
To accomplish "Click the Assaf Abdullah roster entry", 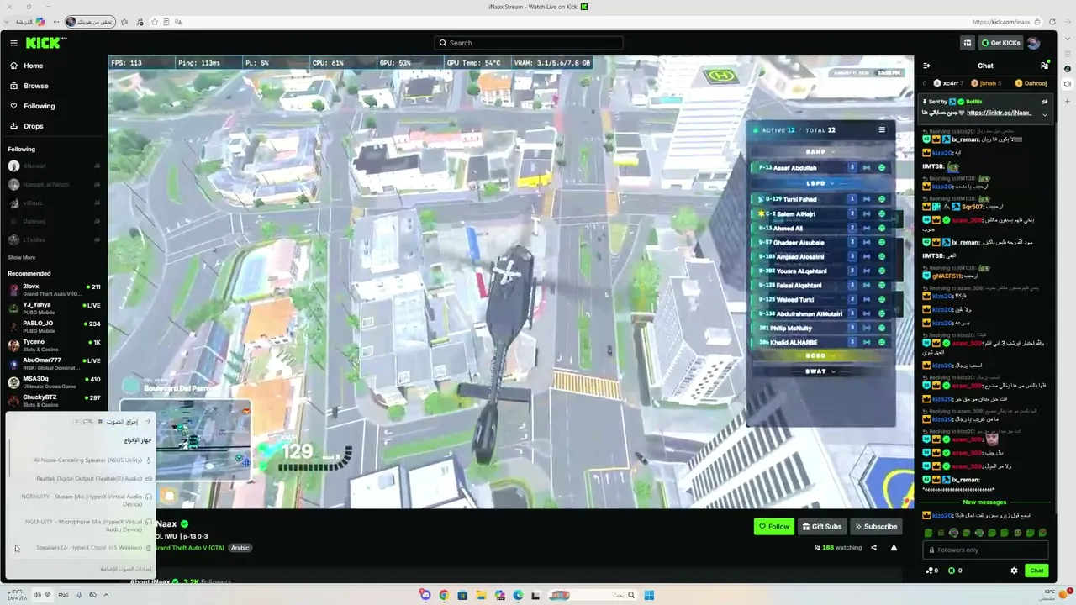I will point(820,167).
